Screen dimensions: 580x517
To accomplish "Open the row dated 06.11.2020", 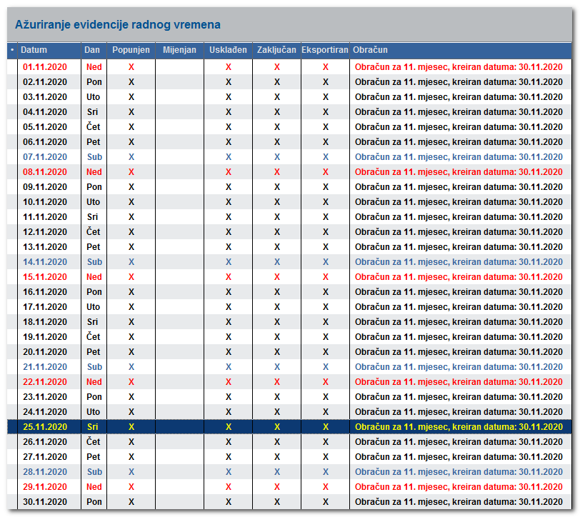I will coord(45,142).
